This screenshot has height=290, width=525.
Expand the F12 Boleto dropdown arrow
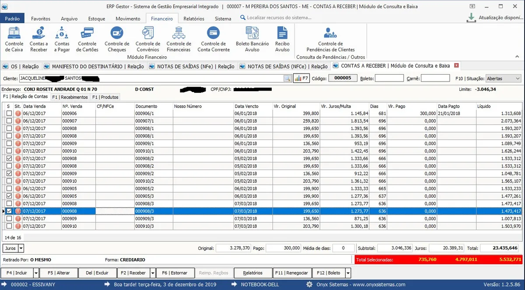[x=348, y=273]
